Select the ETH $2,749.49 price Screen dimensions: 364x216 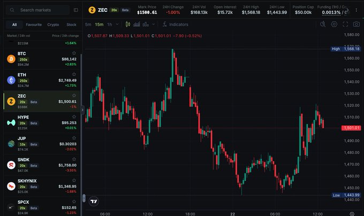coord(67,80)
